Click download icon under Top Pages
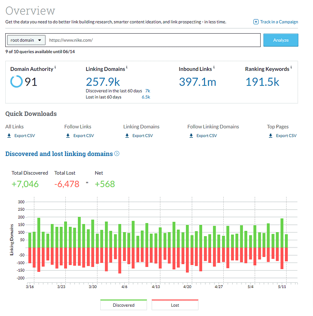Viewport: 313px width, 316px height. 269,136
